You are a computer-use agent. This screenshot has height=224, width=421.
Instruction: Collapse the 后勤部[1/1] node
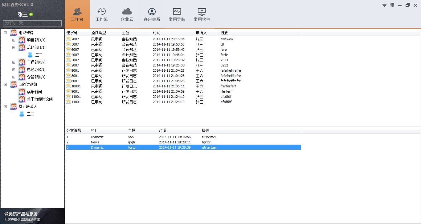tap(14, 47)
